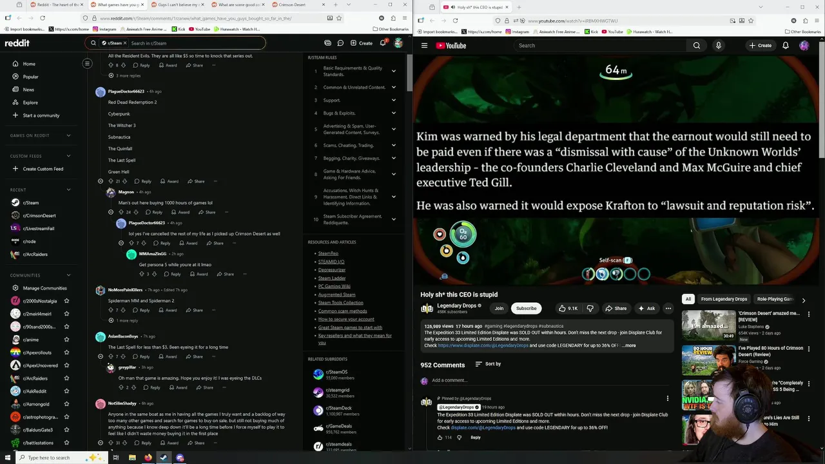The height and width of the screenshot is (464, 825).
Task: Reload the YouTube browser page
Action: pyautogui.click(x=455, y=21)
